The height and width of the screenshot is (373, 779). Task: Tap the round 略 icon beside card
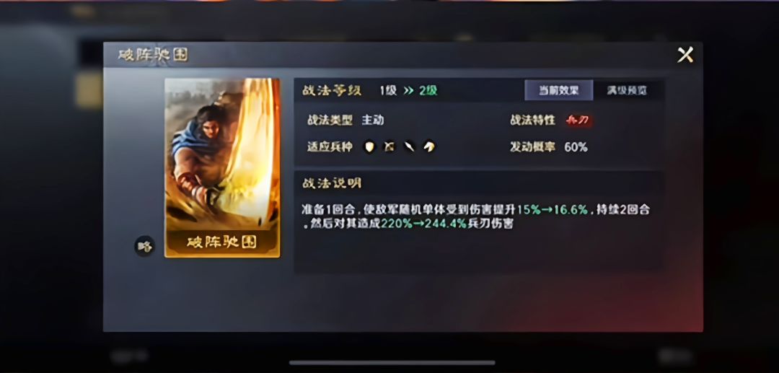[144, 246]
